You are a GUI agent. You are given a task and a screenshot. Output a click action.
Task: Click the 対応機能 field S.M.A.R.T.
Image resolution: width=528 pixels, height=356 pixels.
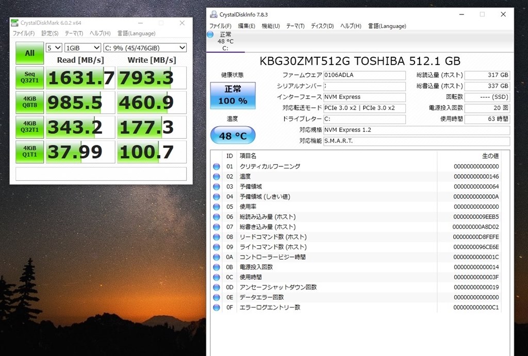[417, 141]
